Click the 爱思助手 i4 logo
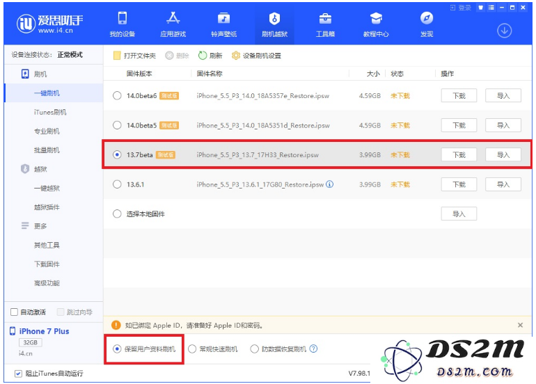 pos(50,24)
